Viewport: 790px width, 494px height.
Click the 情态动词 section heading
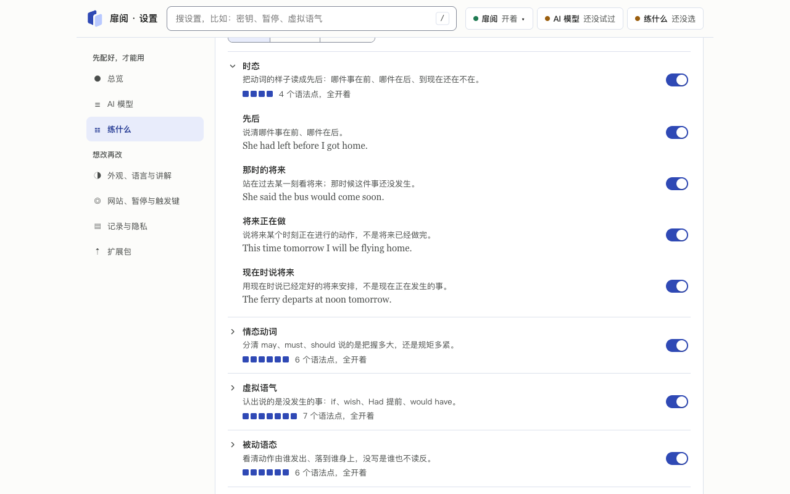260,332
